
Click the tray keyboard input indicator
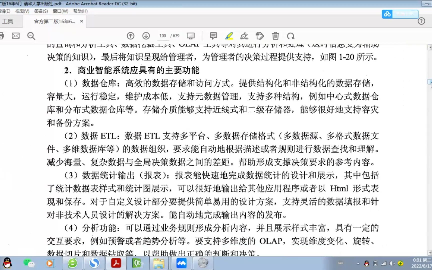pyautogui.click(x=340, y=263)
